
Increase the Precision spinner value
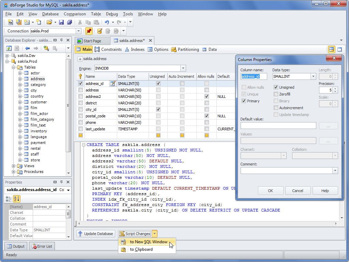336,88
